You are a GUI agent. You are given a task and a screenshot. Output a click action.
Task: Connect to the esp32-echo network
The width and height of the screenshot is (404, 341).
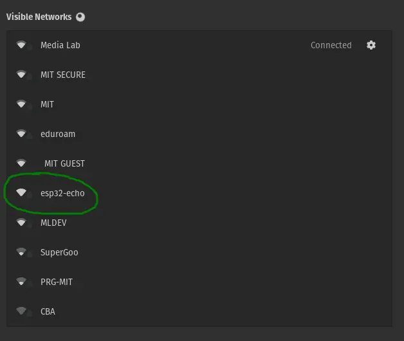click(x=62, y=193)
